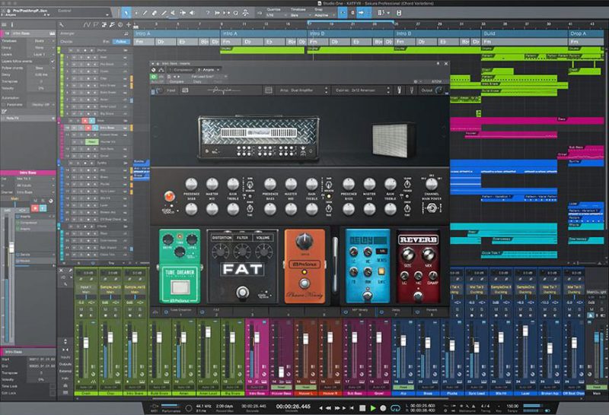Image resolution: width=609 pixels, height=415 pixels.
Task: Pin the Ampire plugin window
Action: click(x=438, y=63)
